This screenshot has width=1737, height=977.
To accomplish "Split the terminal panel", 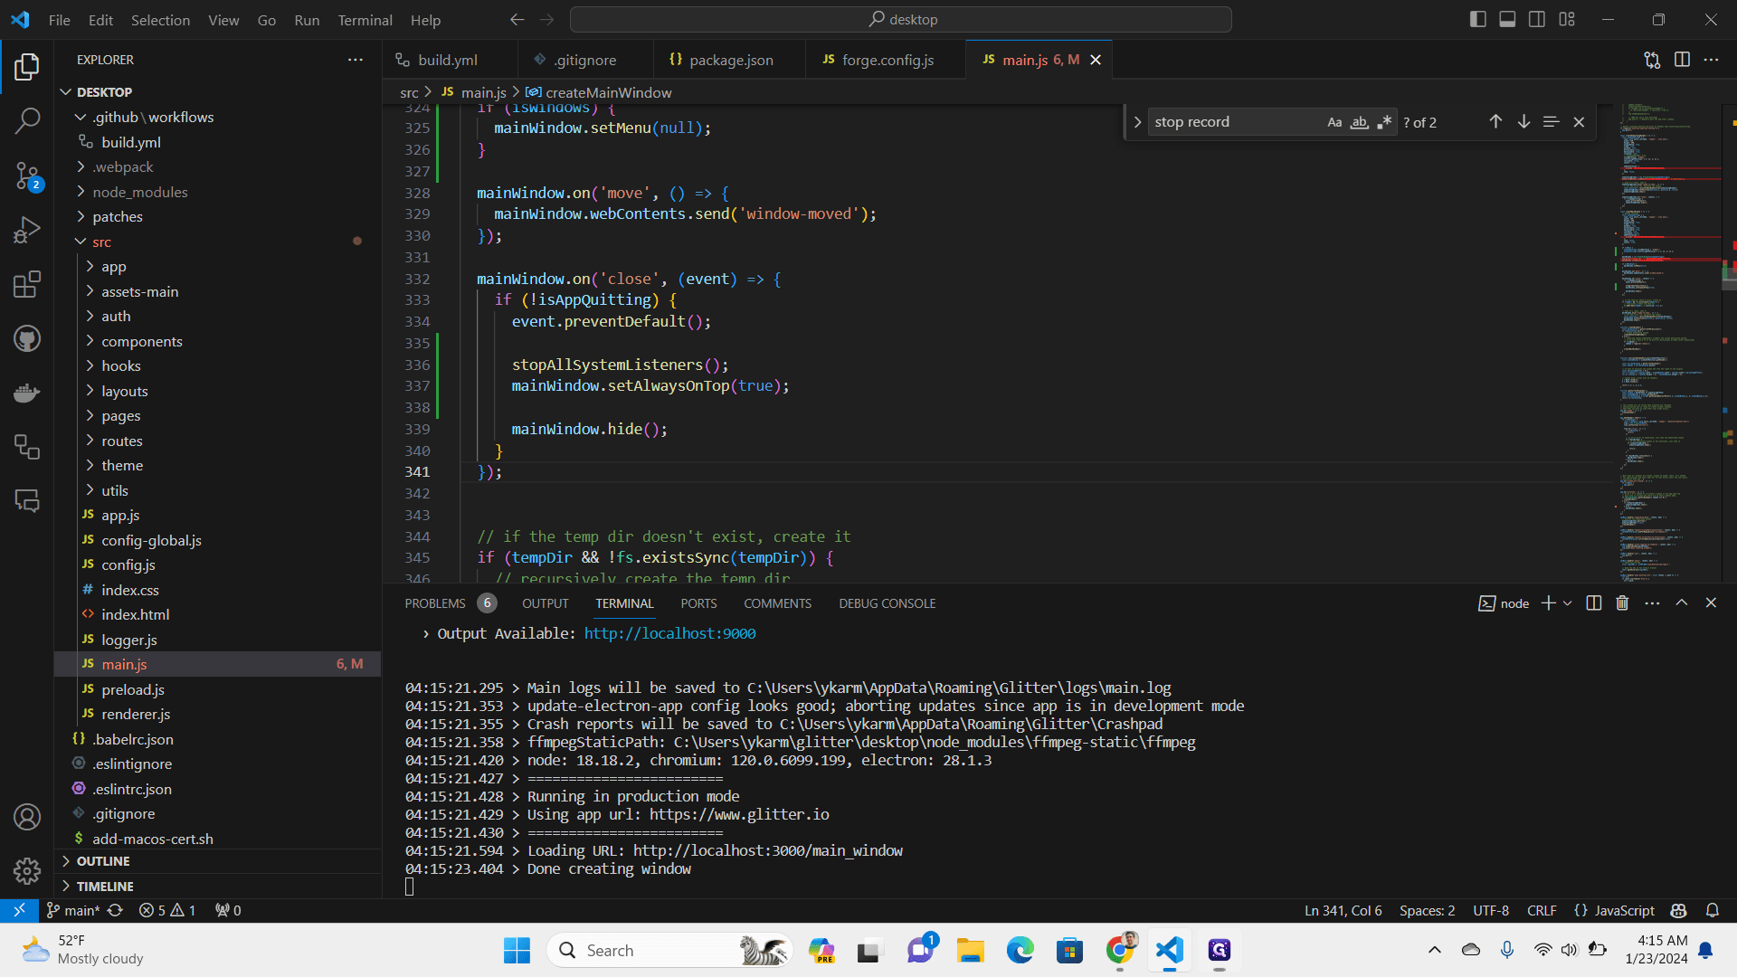I will tap(1594, 603).
